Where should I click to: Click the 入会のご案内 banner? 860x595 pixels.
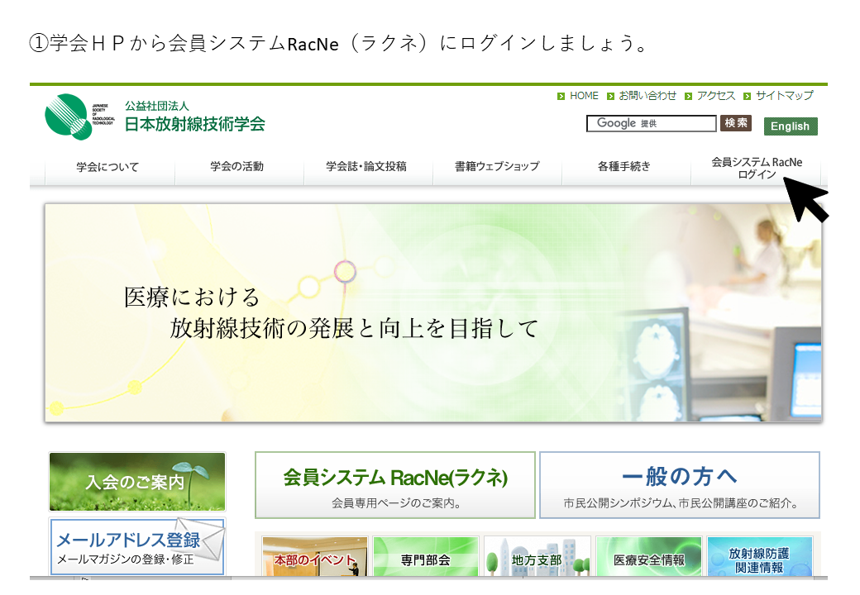point(136,482)
